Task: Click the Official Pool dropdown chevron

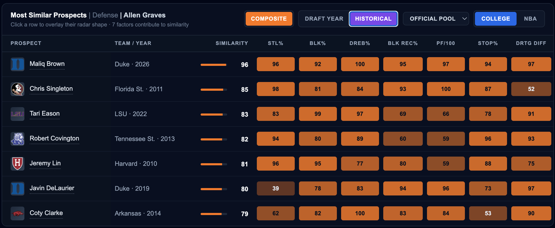Action: coord(464,19)
